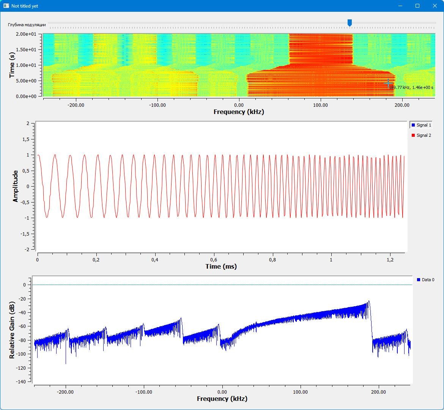The height and width of the screenshot is (410, 444).
Task: Maximize the application window
Action: pyautogui.click(x=417, y=6)
